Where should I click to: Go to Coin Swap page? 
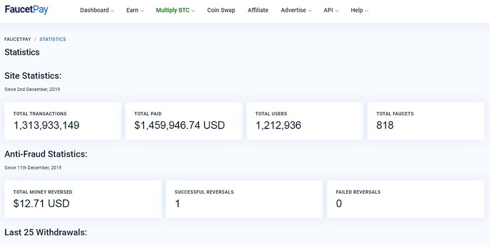221,10
